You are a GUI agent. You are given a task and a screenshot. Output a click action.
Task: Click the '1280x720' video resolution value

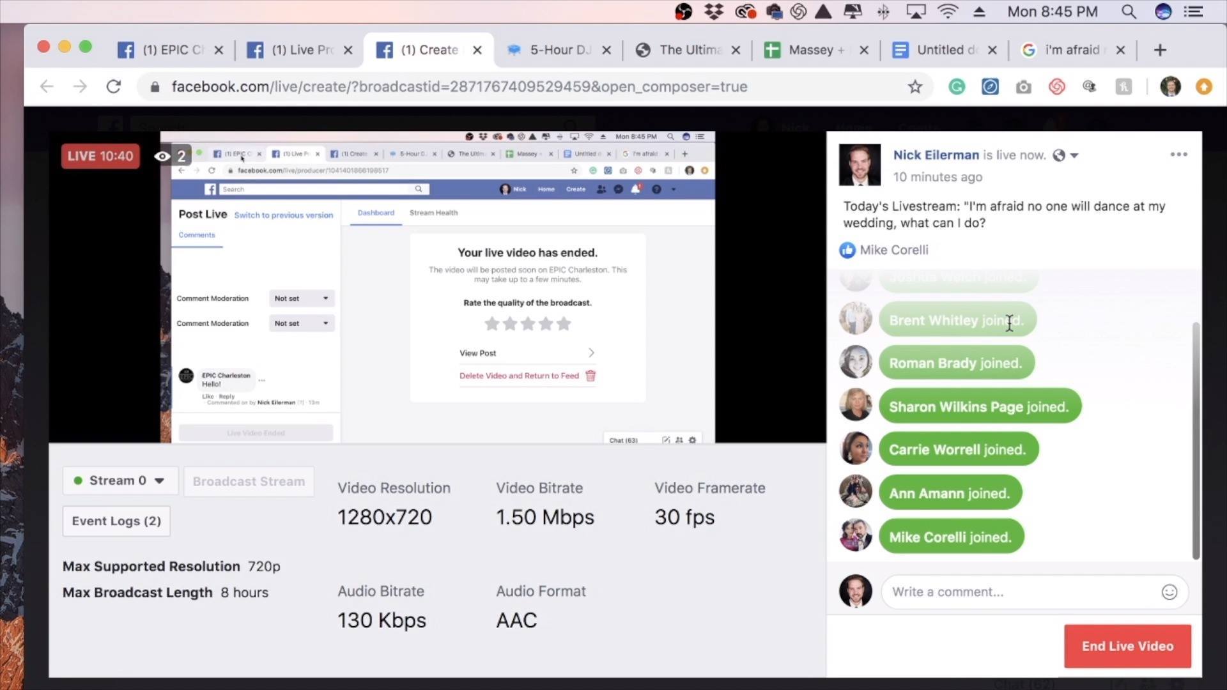[385, 517]
